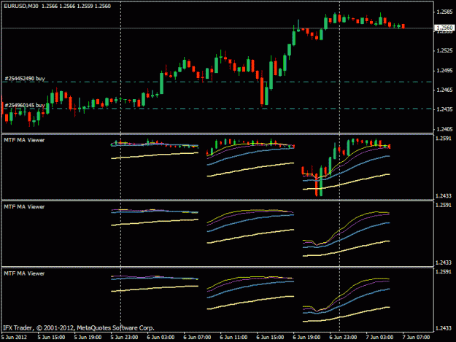Select the #254452490 buy order label
This screenshot has height=342, width=456.
tap(25, 79)
